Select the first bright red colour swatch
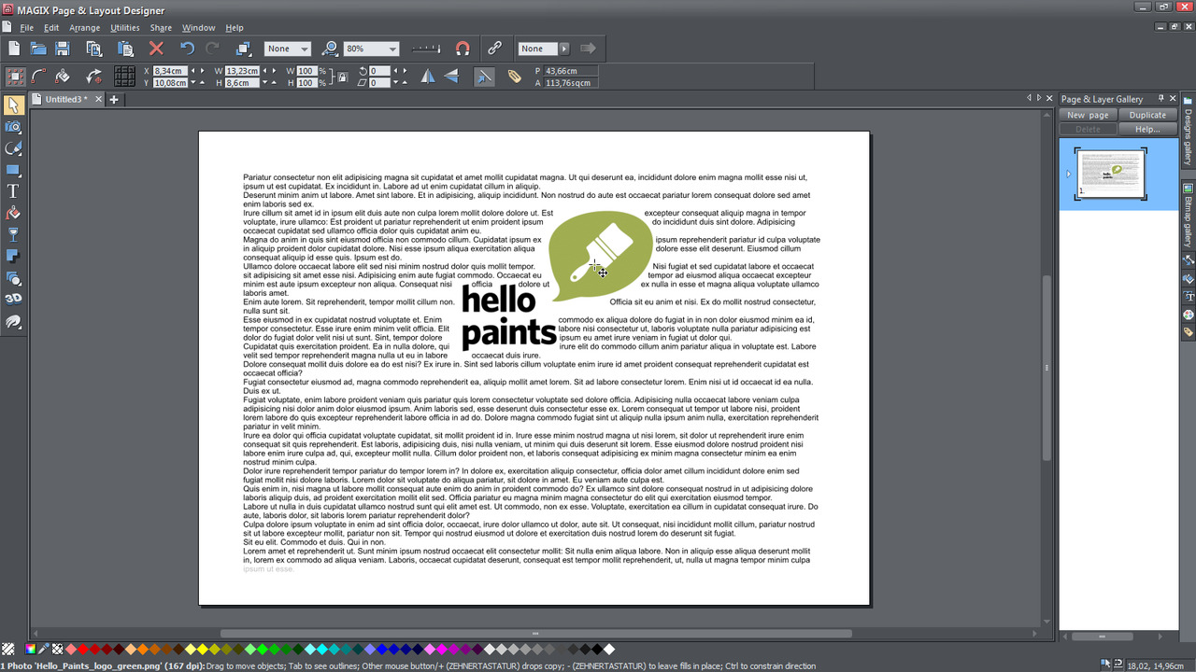This screenshot has height=672, width=1196. 83,649
